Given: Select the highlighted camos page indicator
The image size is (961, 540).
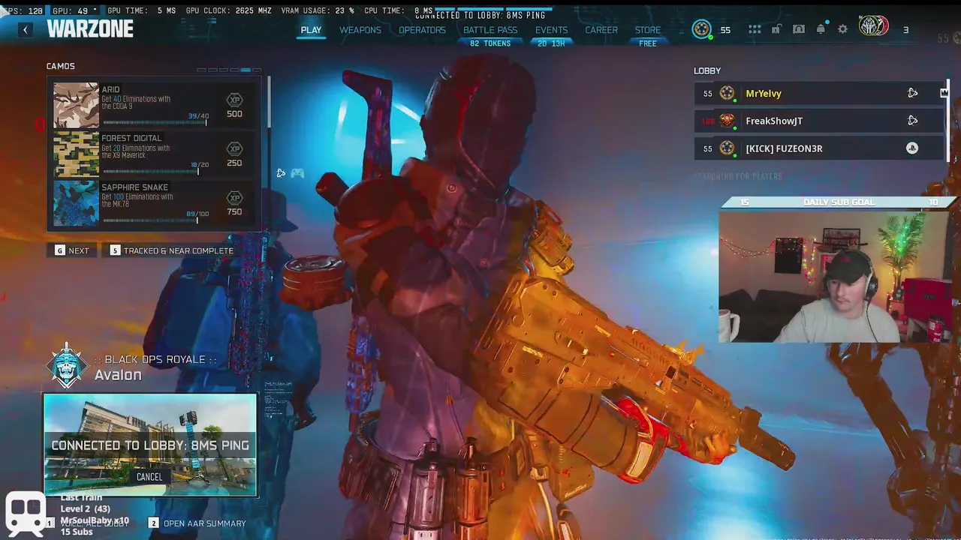Looking at the screenshot, I should [246, 70].
